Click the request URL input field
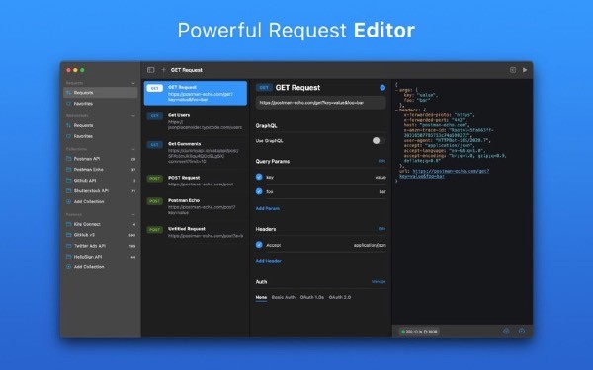593x370 pixels. click(320, 103)
